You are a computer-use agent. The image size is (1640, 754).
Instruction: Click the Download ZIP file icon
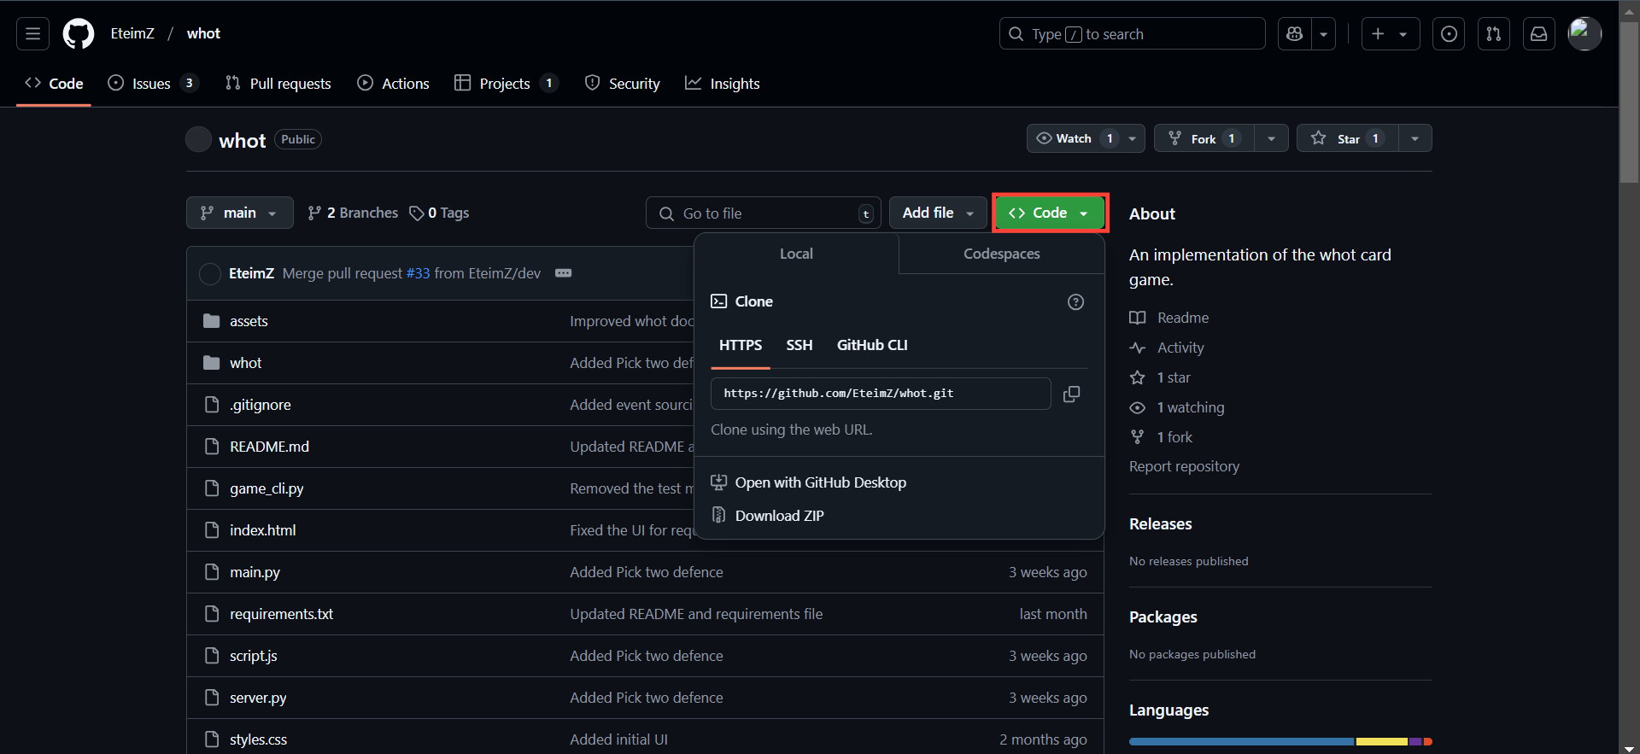[719, 516]
